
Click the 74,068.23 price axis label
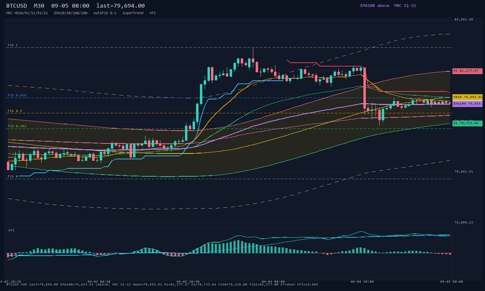[464, 222]
